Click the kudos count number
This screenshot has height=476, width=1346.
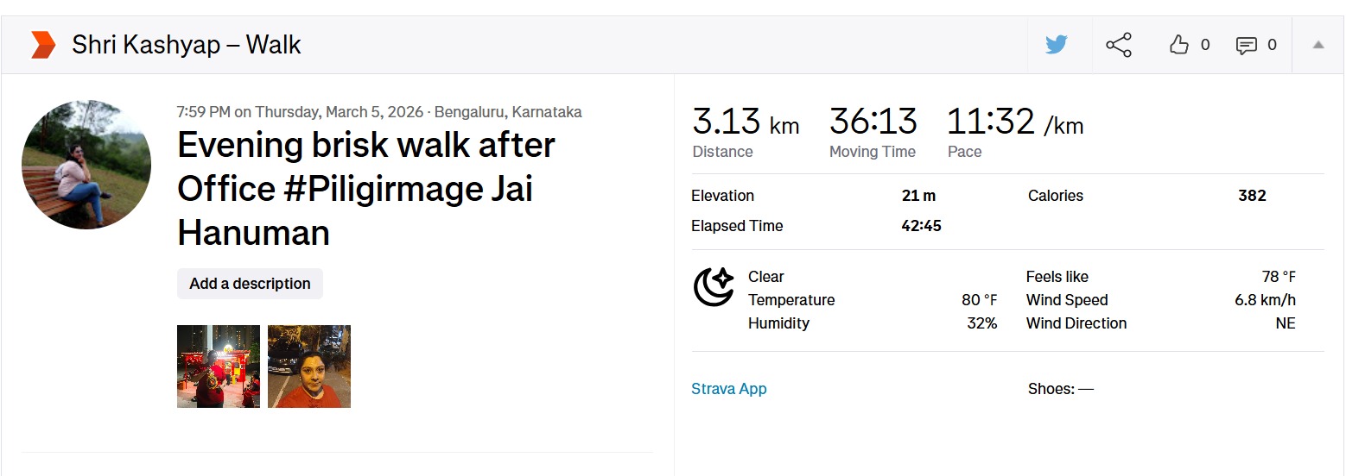pos(1205,45)
